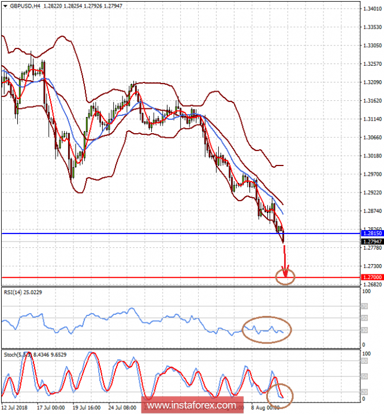Click the 1.26820 price axis label

pyautogui.click(x=372, y=285)
